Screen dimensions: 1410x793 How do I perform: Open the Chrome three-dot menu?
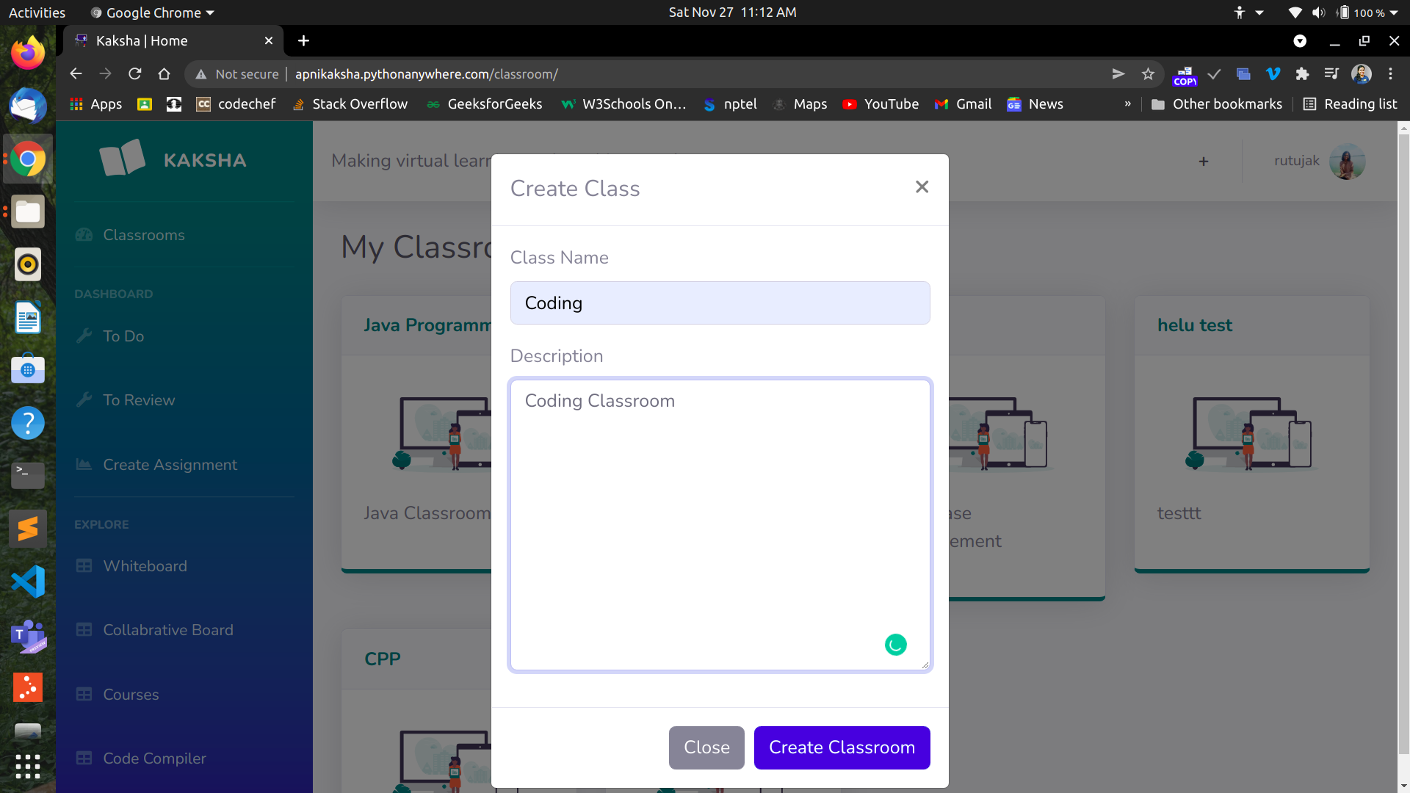click(1390, 74)
